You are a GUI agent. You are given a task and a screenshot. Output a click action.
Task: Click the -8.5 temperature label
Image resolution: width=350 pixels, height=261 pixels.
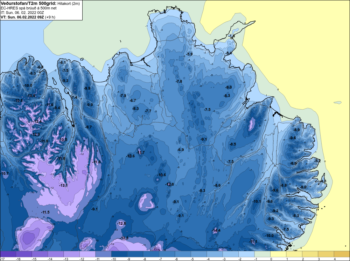(x=233, y=144)
